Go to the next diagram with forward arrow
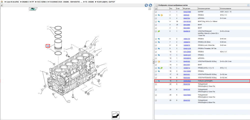Screen dimensions: 250x120 (x=150, y=5)
